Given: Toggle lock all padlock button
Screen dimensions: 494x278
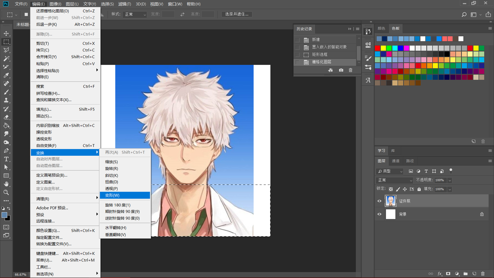Looking at the screenshot, I should (419, 189).
